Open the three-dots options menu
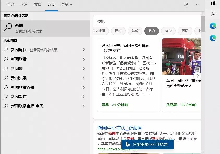This screenshot has width=220, height=154. (x=197, y=5)
